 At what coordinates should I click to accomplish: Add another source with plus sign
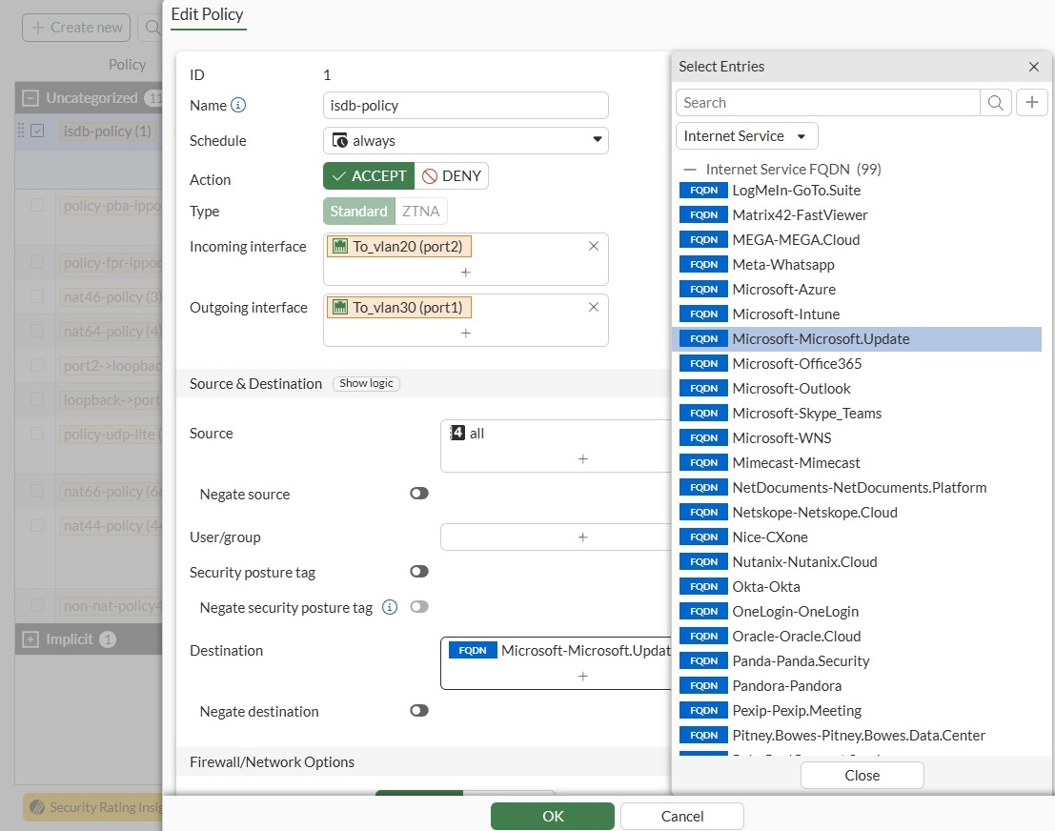[x=582, y=458]
